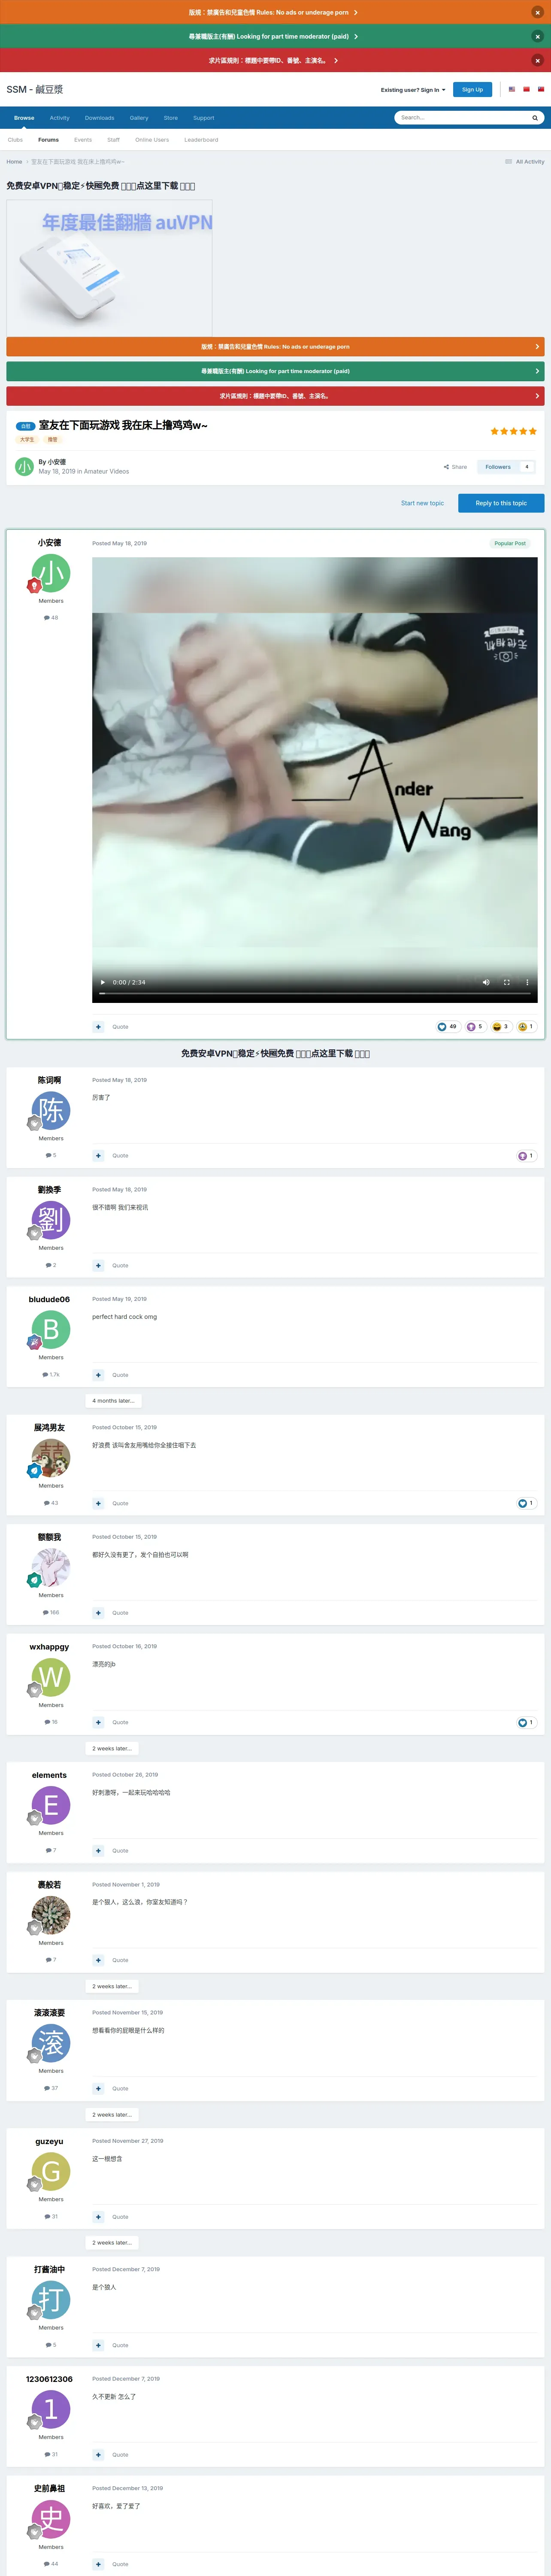This screenshot has width=551, height=2576.
Task: Toggle multiquote plus on elements' post
Action: coord(98,1850)
